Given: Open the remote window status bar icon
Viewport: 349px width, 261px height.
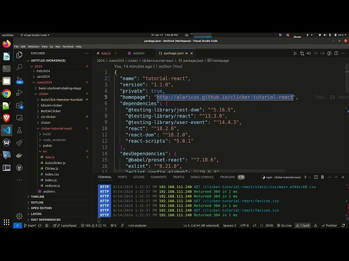Looking at the screenshot, I should [17, 226].
